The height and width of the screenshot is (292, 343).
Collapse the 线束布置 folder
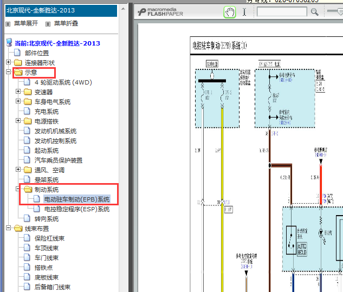click(x=8, y=228)
